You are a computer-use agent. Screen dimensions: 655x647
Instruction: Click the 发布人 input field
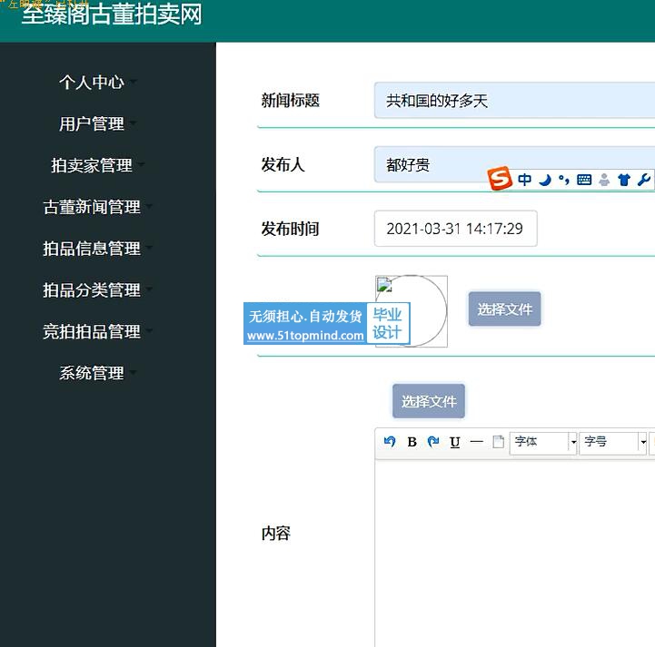[x=514, y=164]
